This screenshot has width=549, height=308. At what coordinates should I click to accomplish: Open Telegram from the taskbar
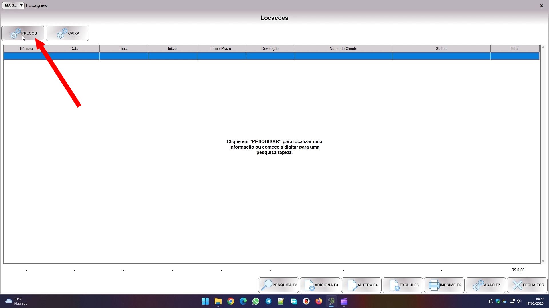pos(268,301)
